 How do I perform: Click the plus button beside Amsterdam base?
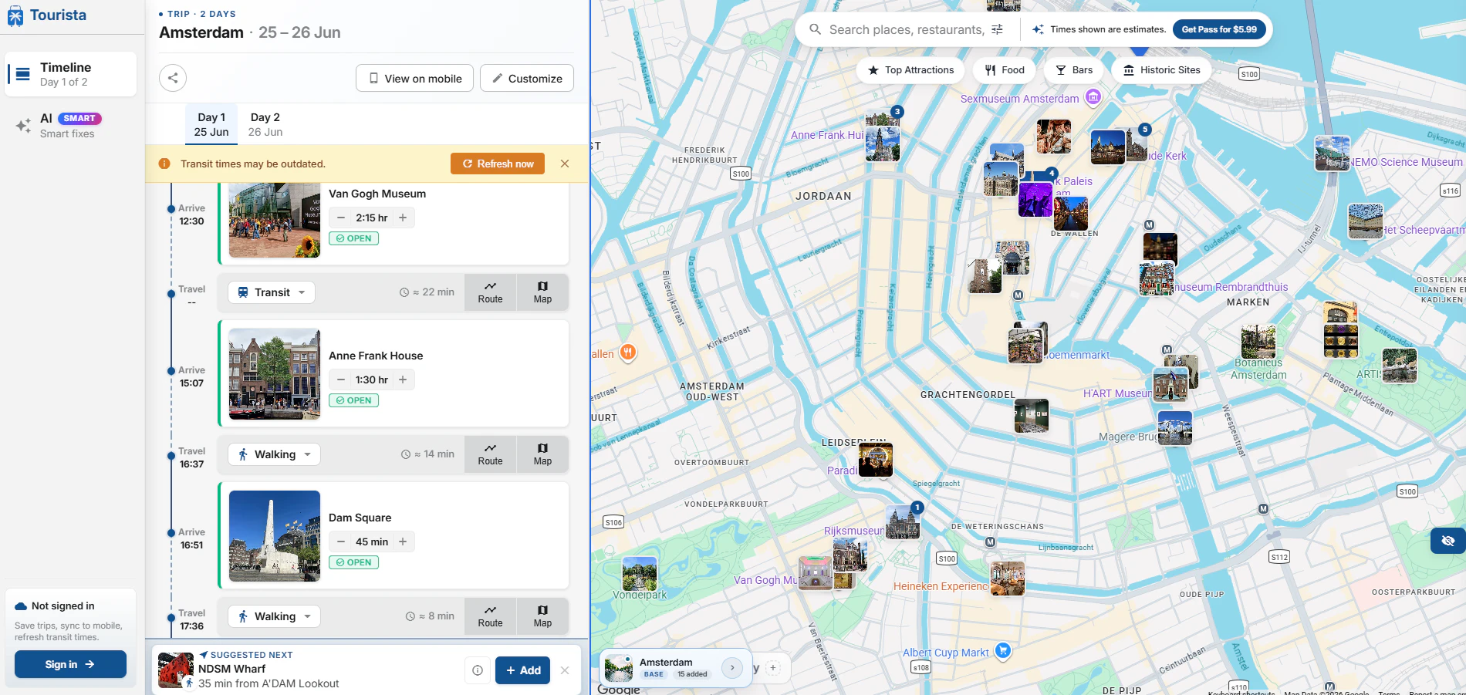(x=773, y=668)
